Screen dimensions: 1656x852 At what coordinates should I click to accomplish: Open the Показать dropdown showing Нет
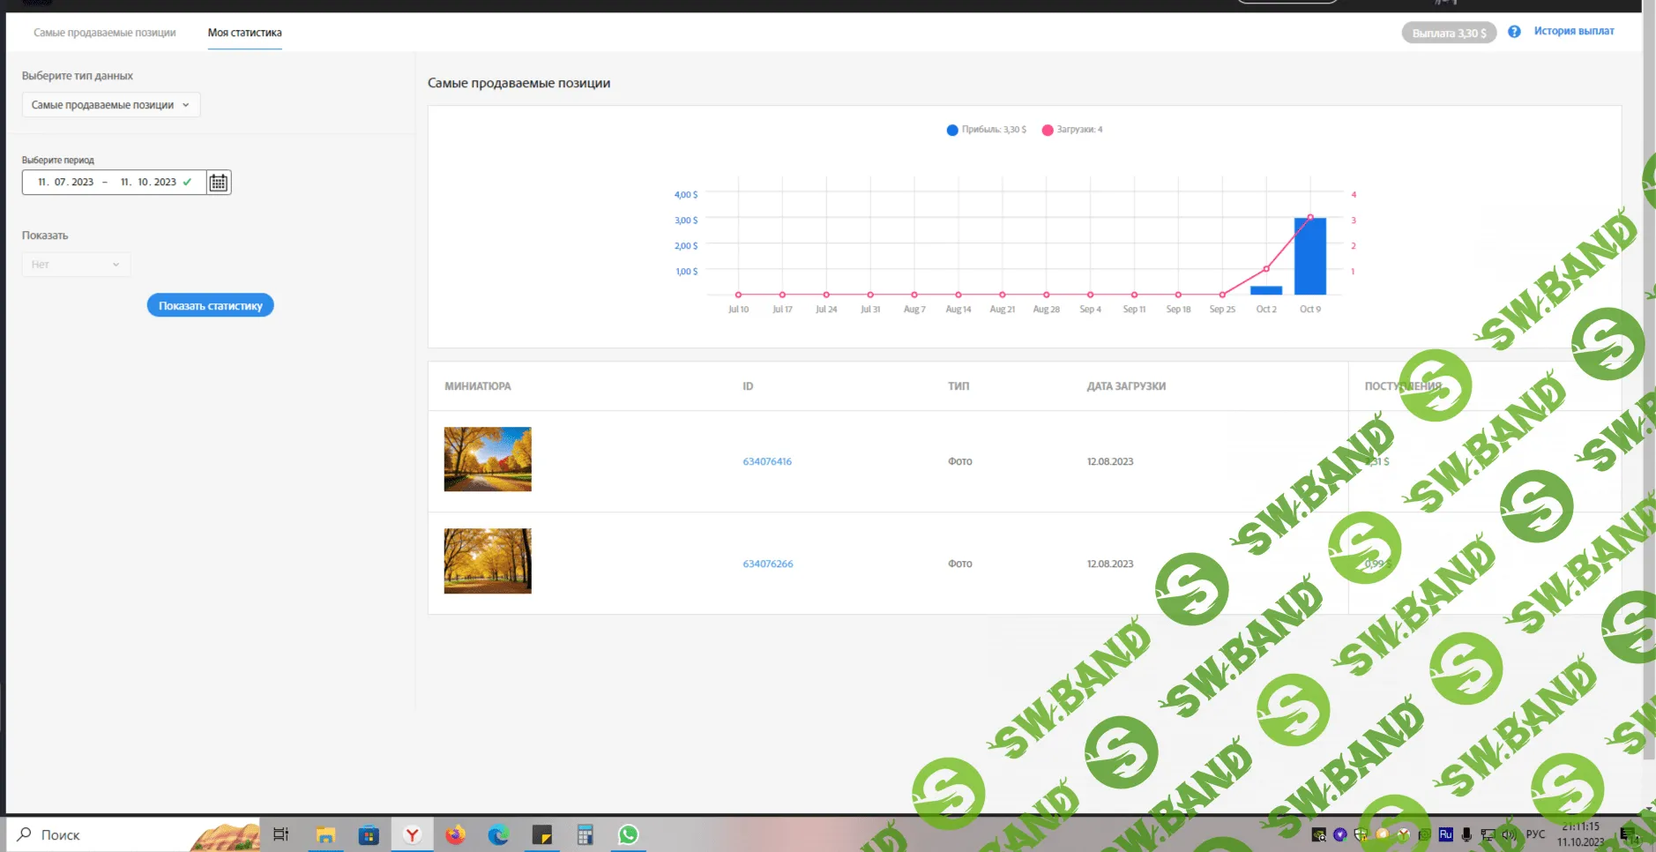[x=76, y=265]
